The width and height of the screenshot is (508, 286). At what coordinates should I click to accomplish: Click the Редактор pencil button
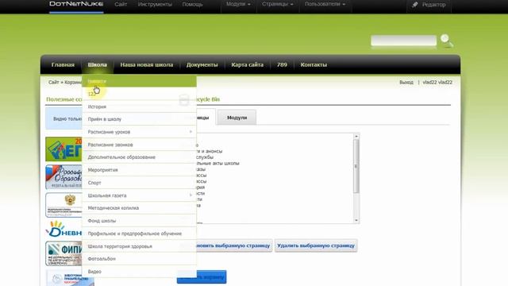click(x=429, y=5)
